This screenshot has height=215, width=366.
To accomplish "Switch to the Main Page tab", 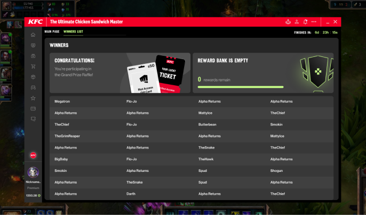I will [x=52, y=32].
